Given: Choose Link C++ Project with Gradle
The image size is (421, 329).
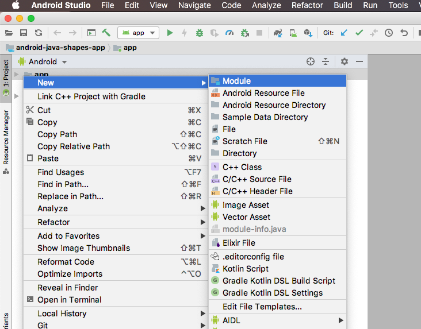Looking at the screenshot, I should (116, 96).
